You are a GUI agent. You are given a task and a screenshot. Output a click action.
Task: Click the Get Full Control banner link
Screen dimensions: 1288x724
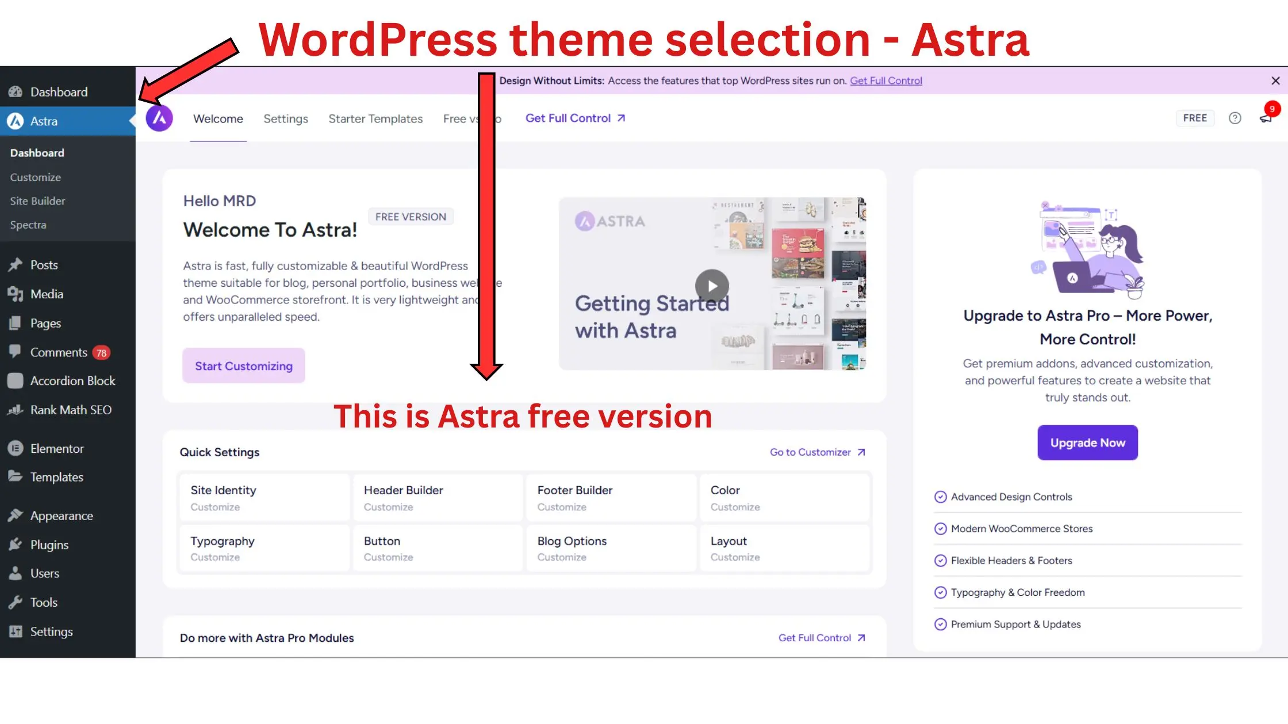click(x=885, y=81)
